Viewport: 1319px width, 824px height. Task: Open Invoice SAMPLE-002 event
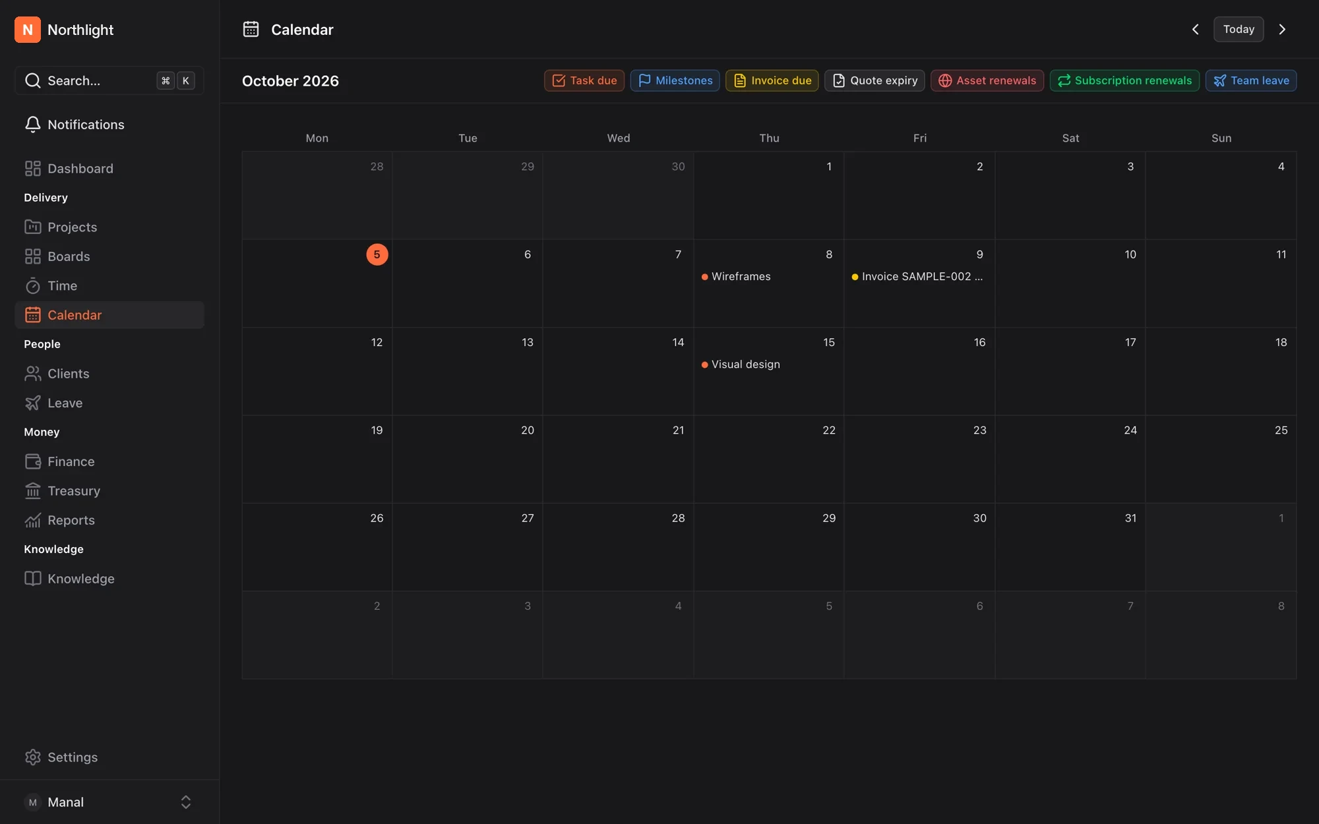click(x=917, y=277)
